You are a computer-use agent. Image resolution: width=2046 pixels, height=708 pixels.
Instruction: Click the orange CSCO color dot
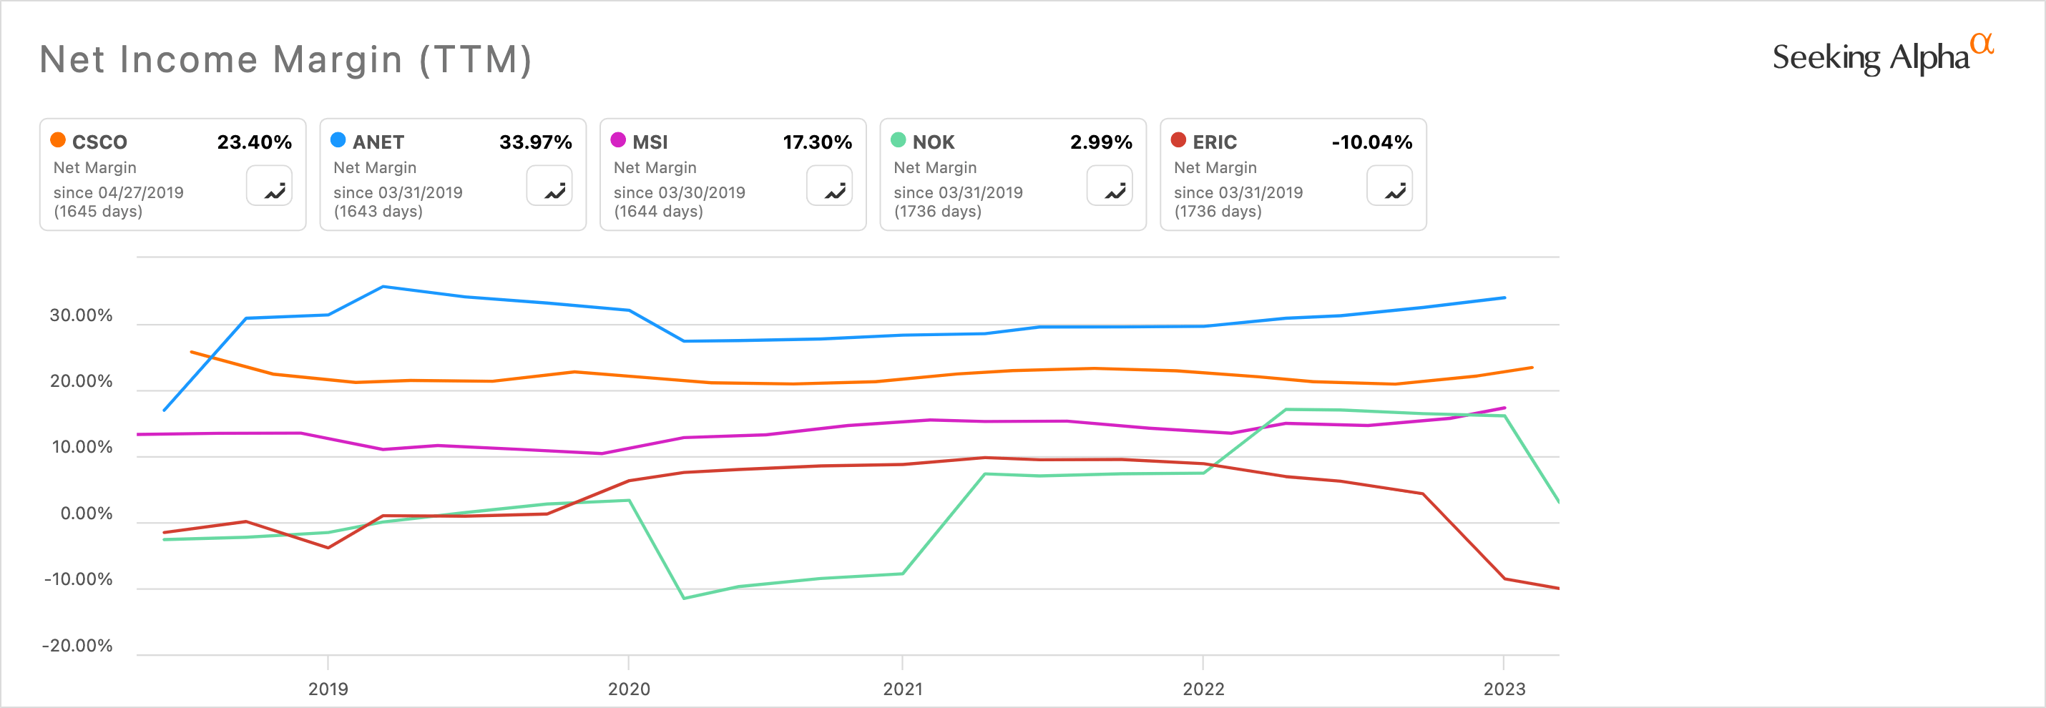pyautogui.click(x=58, y=140)
